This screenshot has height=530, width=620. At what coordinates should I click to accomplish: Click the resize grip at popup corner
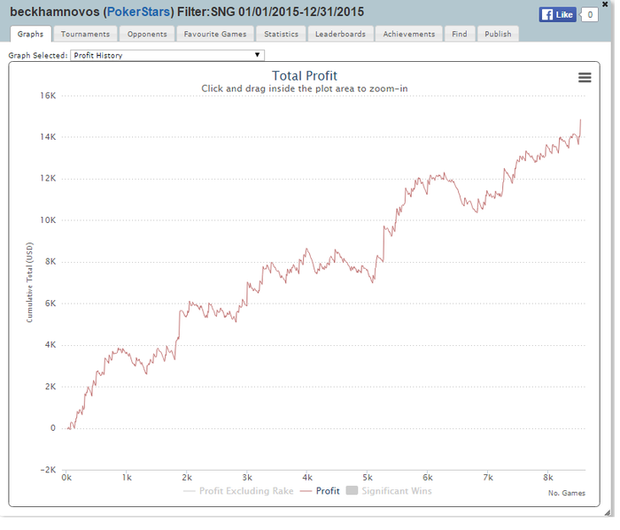click(x=608, y=512)
